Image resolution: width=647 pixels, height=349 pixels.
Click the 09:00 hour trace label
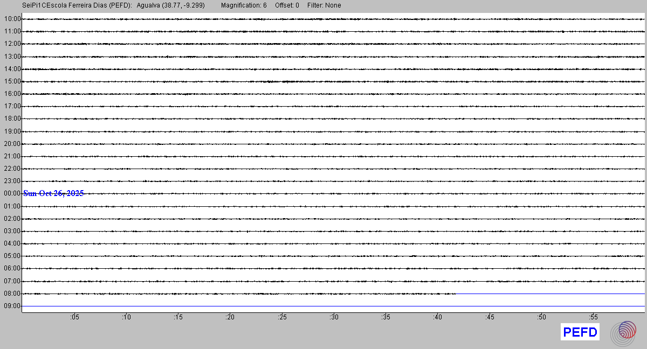coord(12,306)
